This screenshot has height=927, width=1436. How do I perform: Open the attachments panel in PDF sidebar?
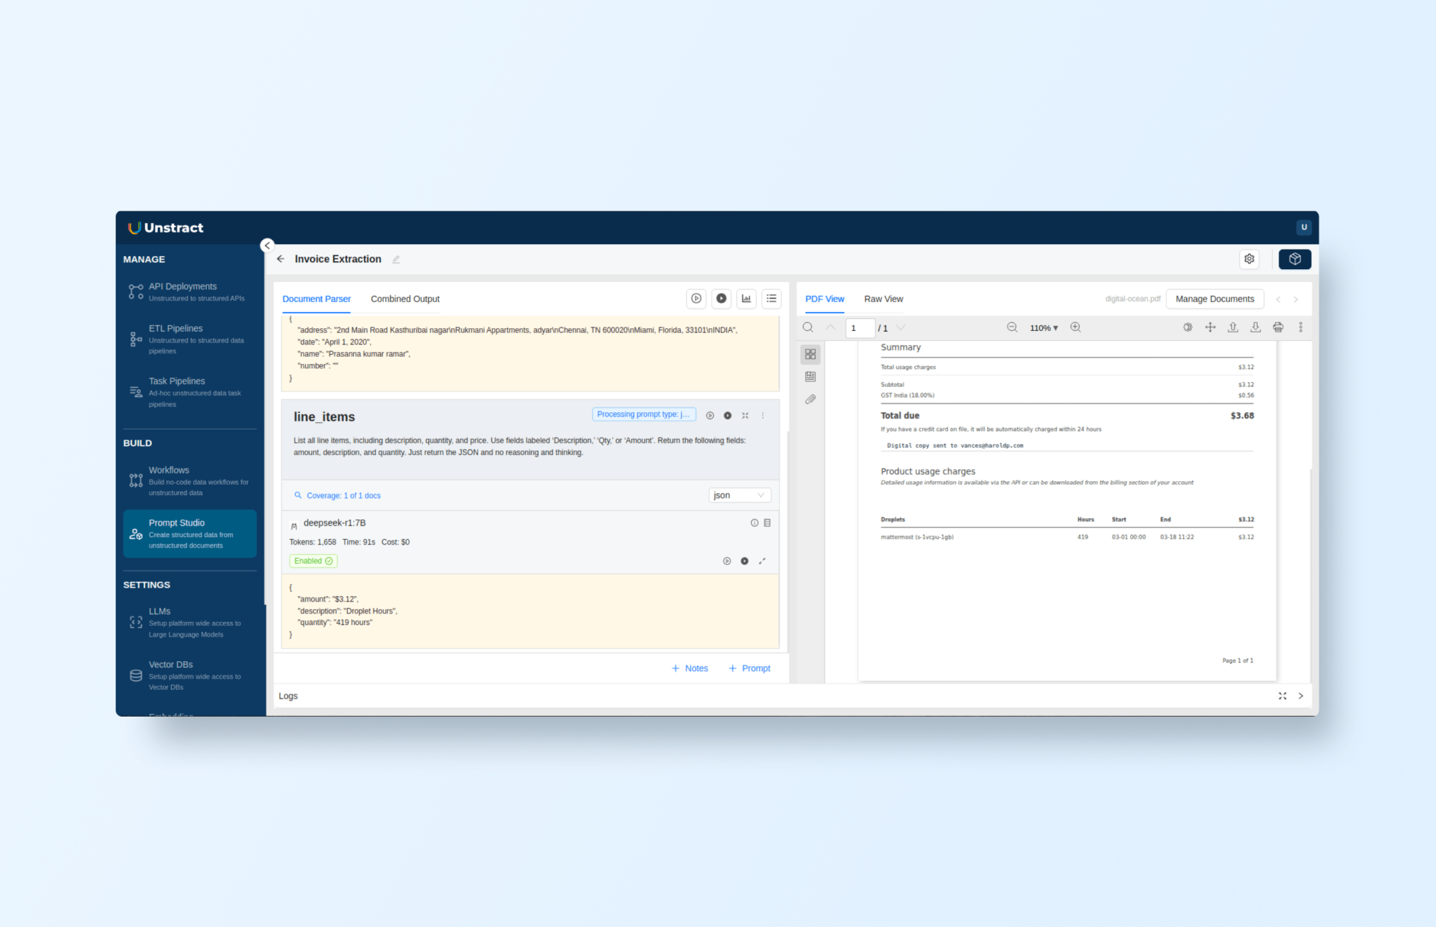(811, 399)
